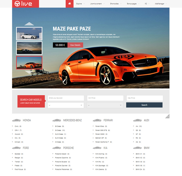The width and height of the screenshot is (182, 176).
Task: Focus the Max Price input field
Action: click(144, 98)
